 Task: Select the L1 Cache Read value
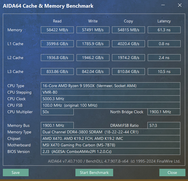57,44
